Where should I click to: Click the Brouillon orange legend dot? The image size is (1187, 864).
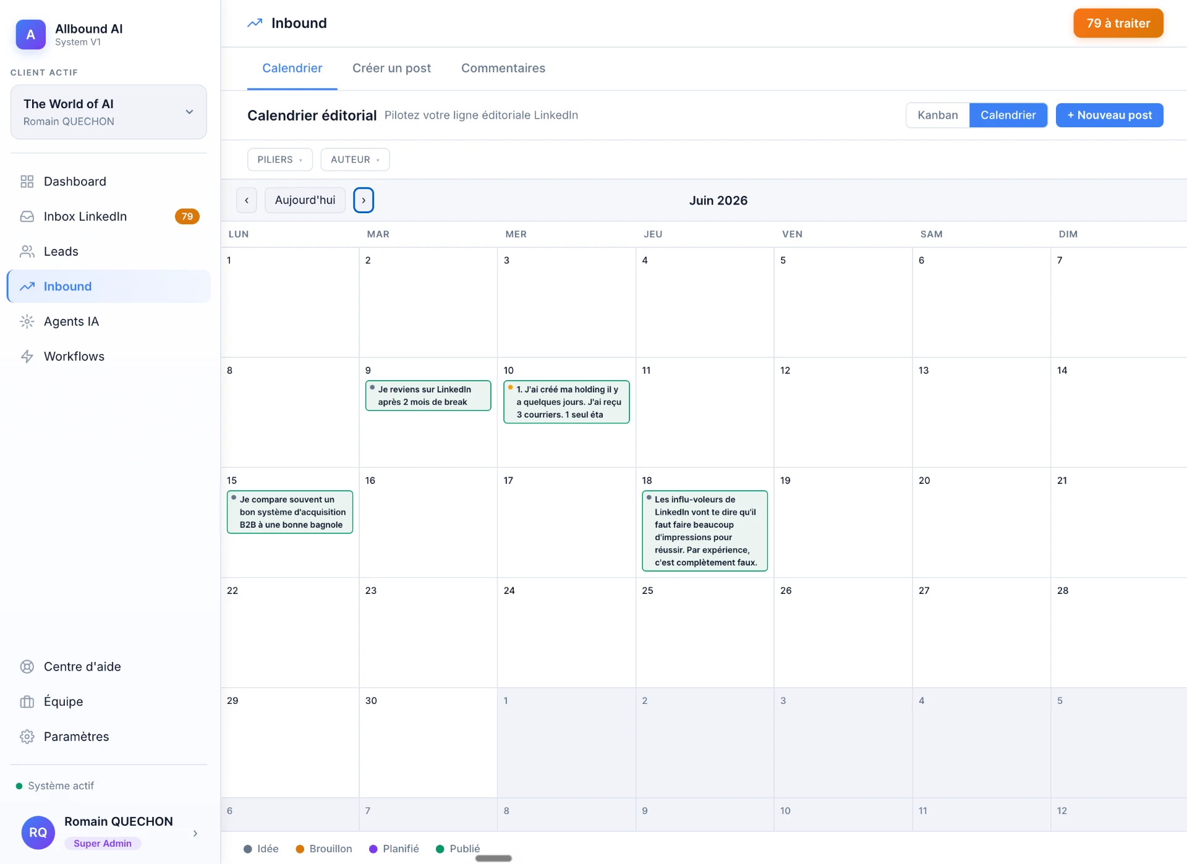(x=300, y=849)
